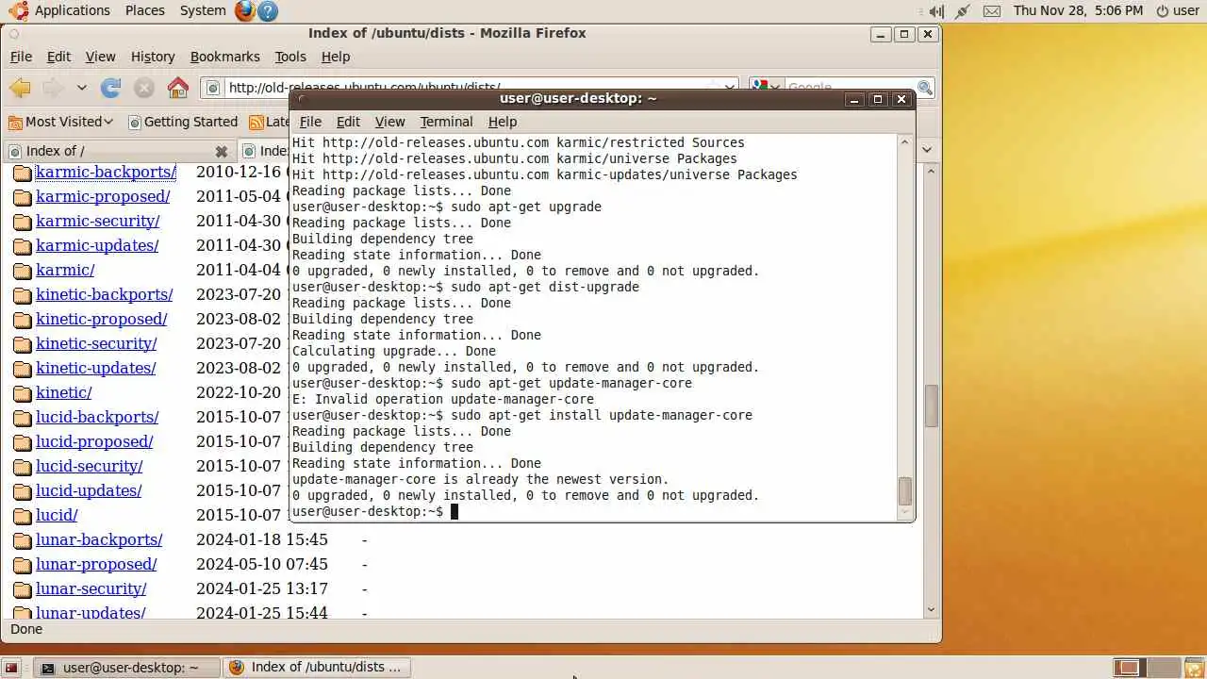This screenshot has width=1207, height=679.
Task: Click trash icon in bottom panel
Action: (x=1193, y=668)
